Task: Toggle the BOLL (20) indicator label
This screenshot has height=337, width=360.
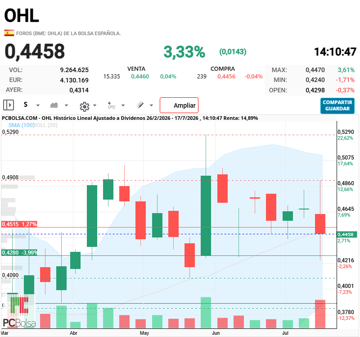Action: tap(45, 125)
